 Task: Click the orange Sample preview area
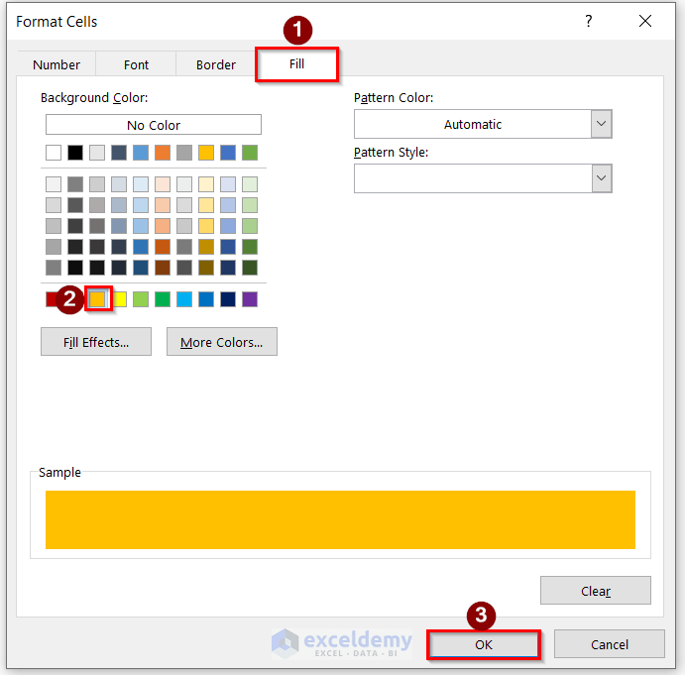pos(340,519)
